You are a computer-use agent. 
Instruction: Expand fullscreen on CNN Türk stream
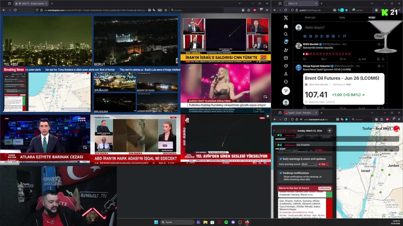tap(265, 46)
